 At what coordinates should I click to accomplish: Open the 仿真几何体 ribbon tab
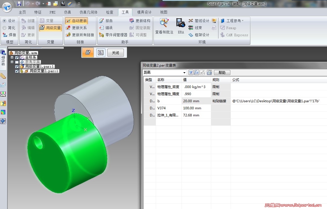[88, 12]
